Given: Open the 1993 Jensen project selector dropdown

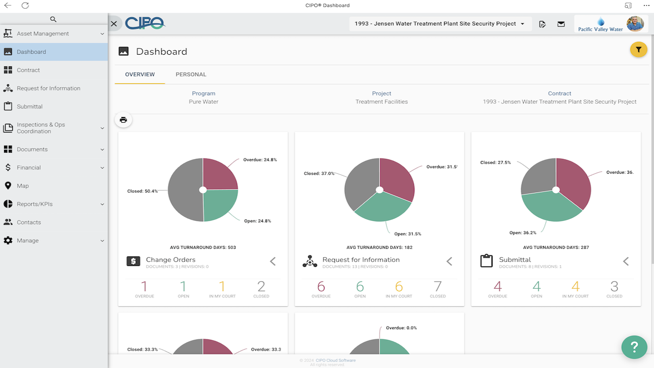Looking at the screenshot, I should click(440, 24).
